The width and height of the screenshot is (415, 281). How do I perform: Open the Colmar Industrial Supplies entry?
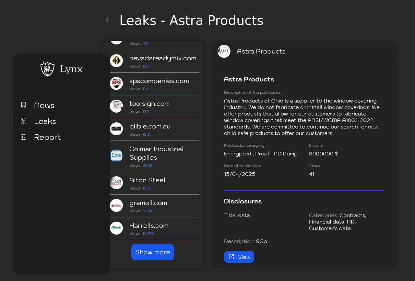pyautogui.click(x=153, y=156)
